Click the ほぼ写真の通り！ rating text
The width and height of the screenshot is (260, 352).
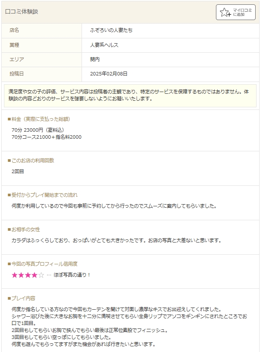[x=72, y=275]
